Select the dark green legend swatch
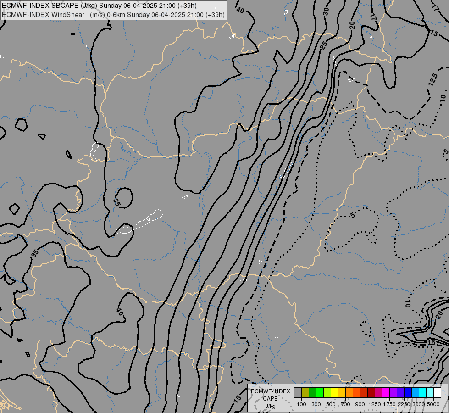The height and width of the screenshot is (413, 449). 312,392
